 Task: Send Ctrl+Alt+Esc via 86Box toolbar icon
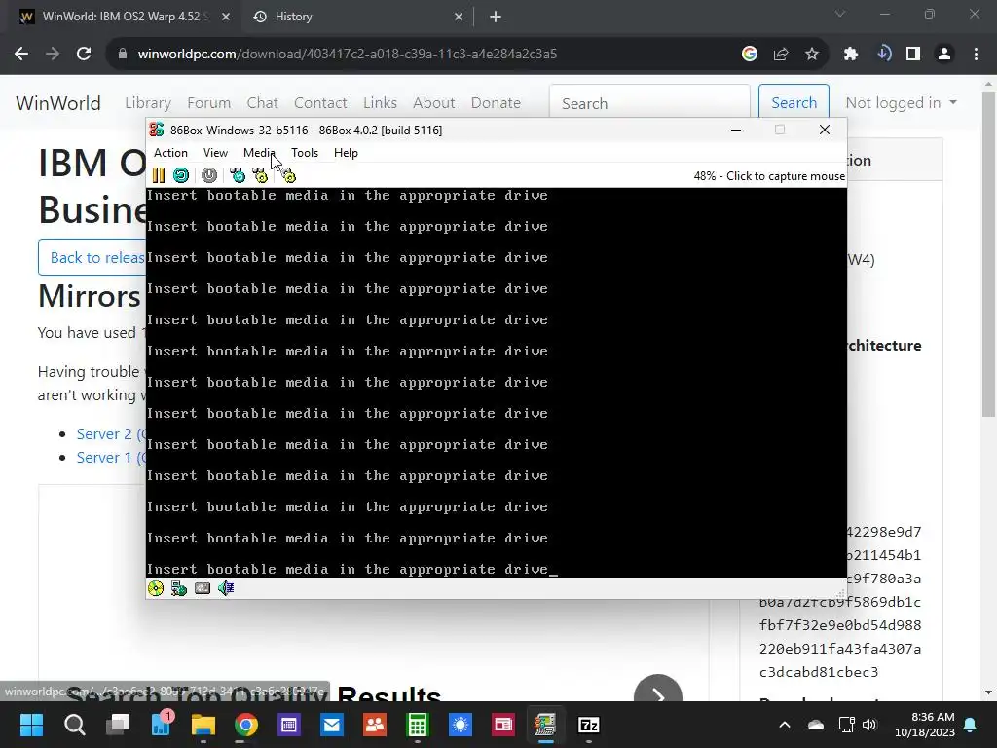(260, 175)
